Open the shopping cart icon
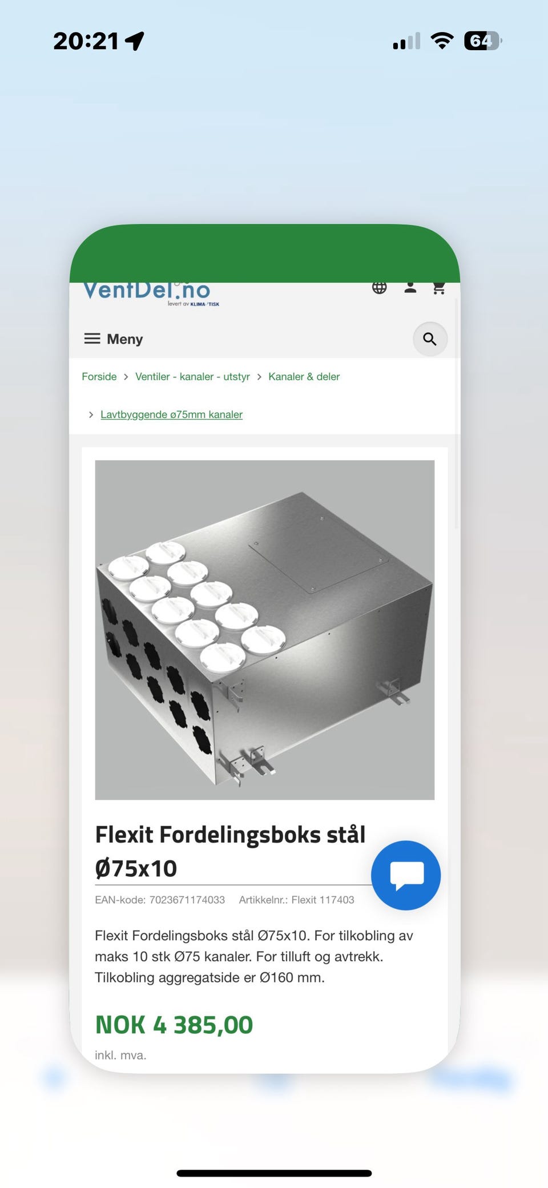The height and width of the screenshot is (1188, 548). (x=438, y=288)
